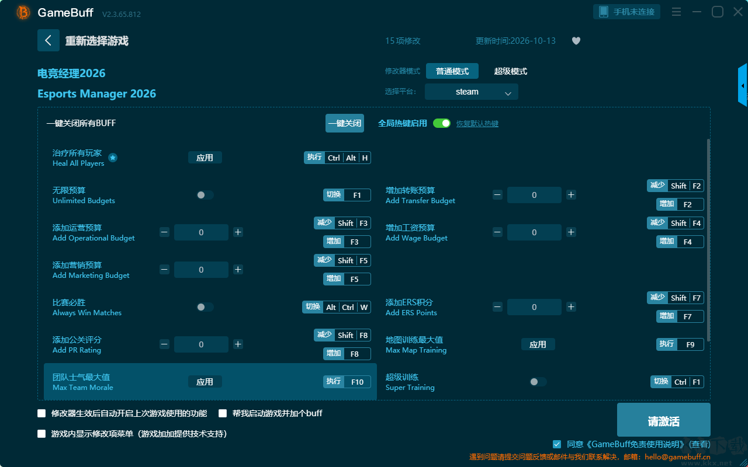This screenshot has width=748, height=467.
Task: Click the 请激活 activate button
Action: (x=664, y=421)
